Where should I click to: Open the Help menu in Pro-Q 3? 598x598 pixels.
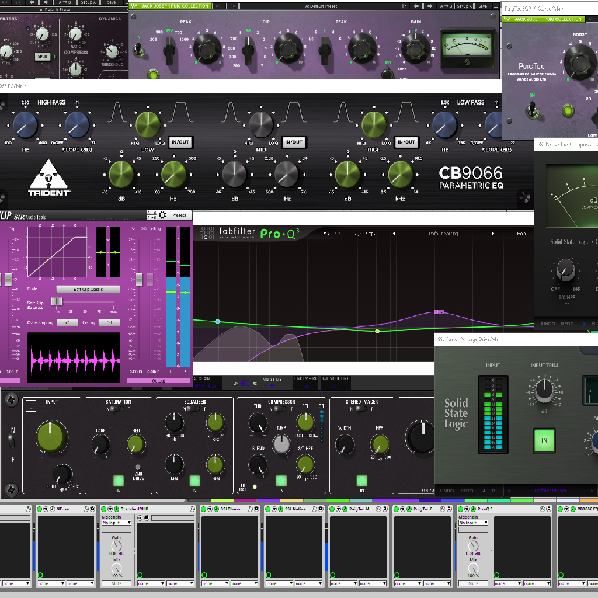pos(521,234)
